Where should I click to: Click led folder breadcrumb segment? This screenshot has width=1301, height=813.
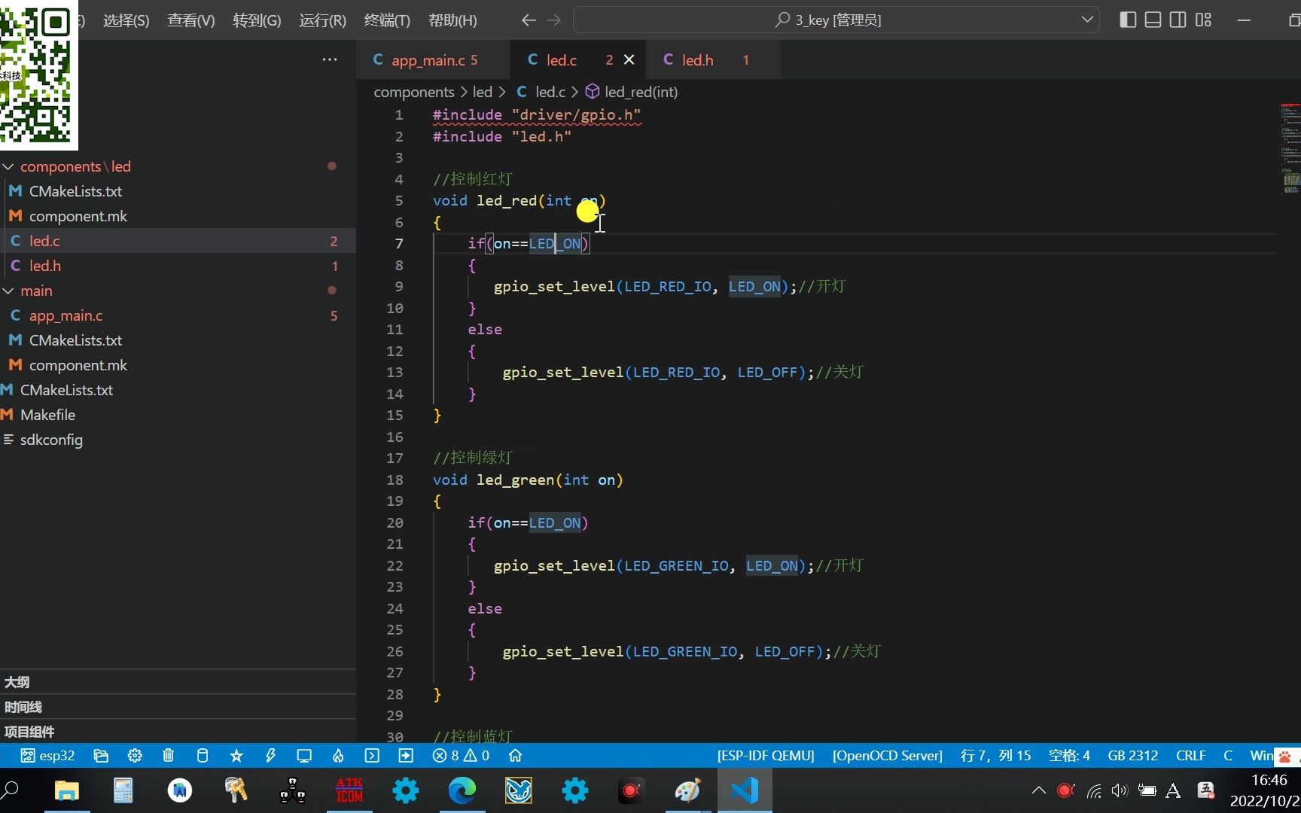(x=483, y=92)
